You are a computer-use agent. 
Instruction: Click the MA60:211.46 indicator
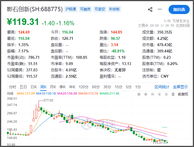[x=109, y=93]
